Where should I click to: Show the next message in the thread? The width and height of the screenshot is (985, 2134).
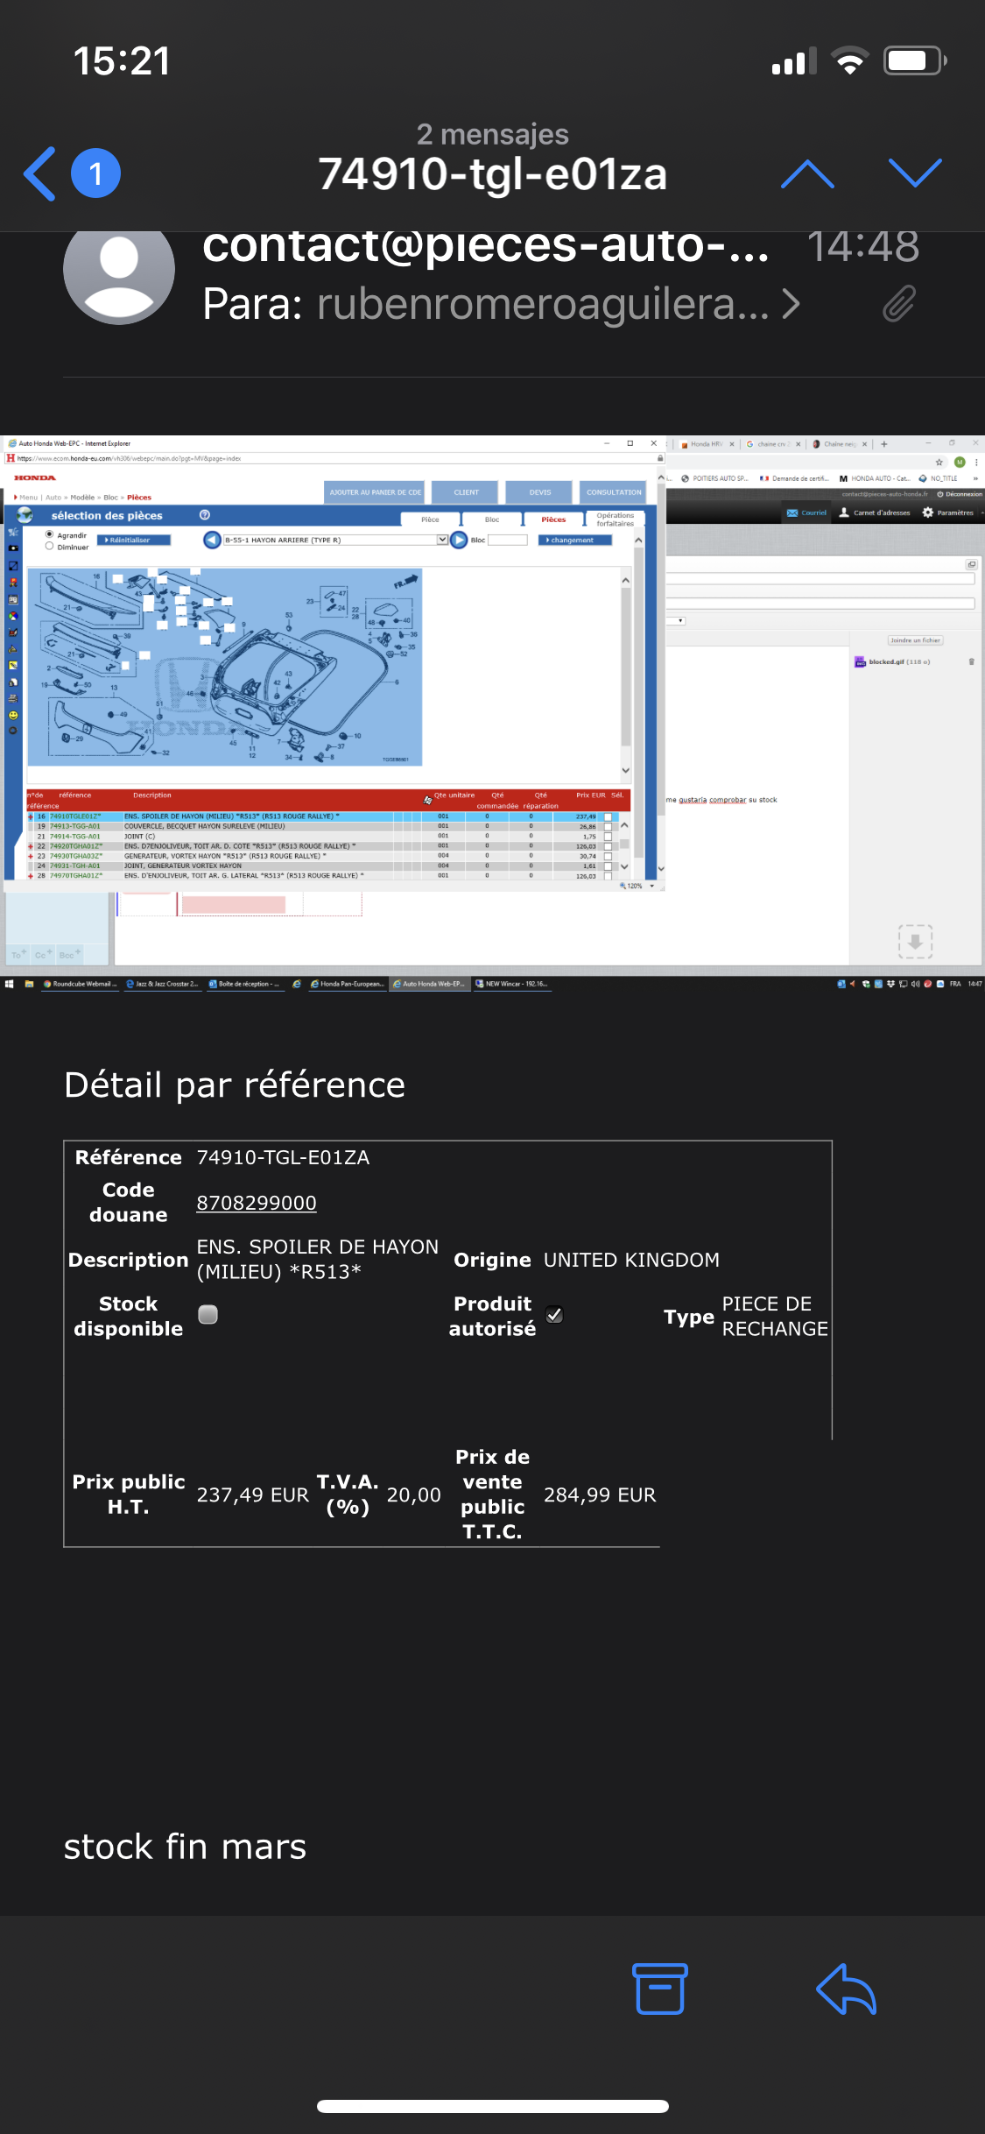click(x=916, y=173)
